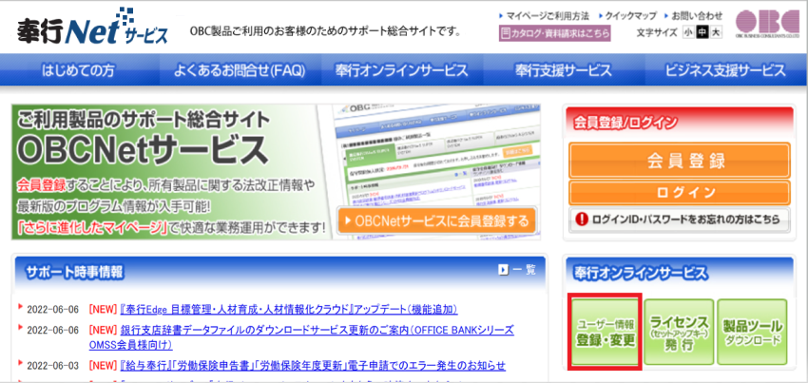Open 銀行支店辞書データファイル download service news link
Viewport: 808px width, 383px height.
coord(301,337)
